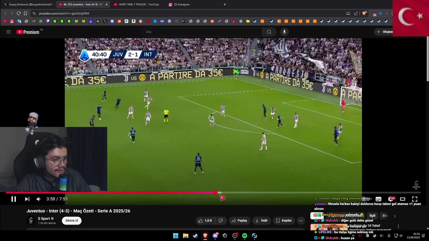Subscribe with the Abone ol button
The image size is (429, 241).
click(x=72, y=221)
